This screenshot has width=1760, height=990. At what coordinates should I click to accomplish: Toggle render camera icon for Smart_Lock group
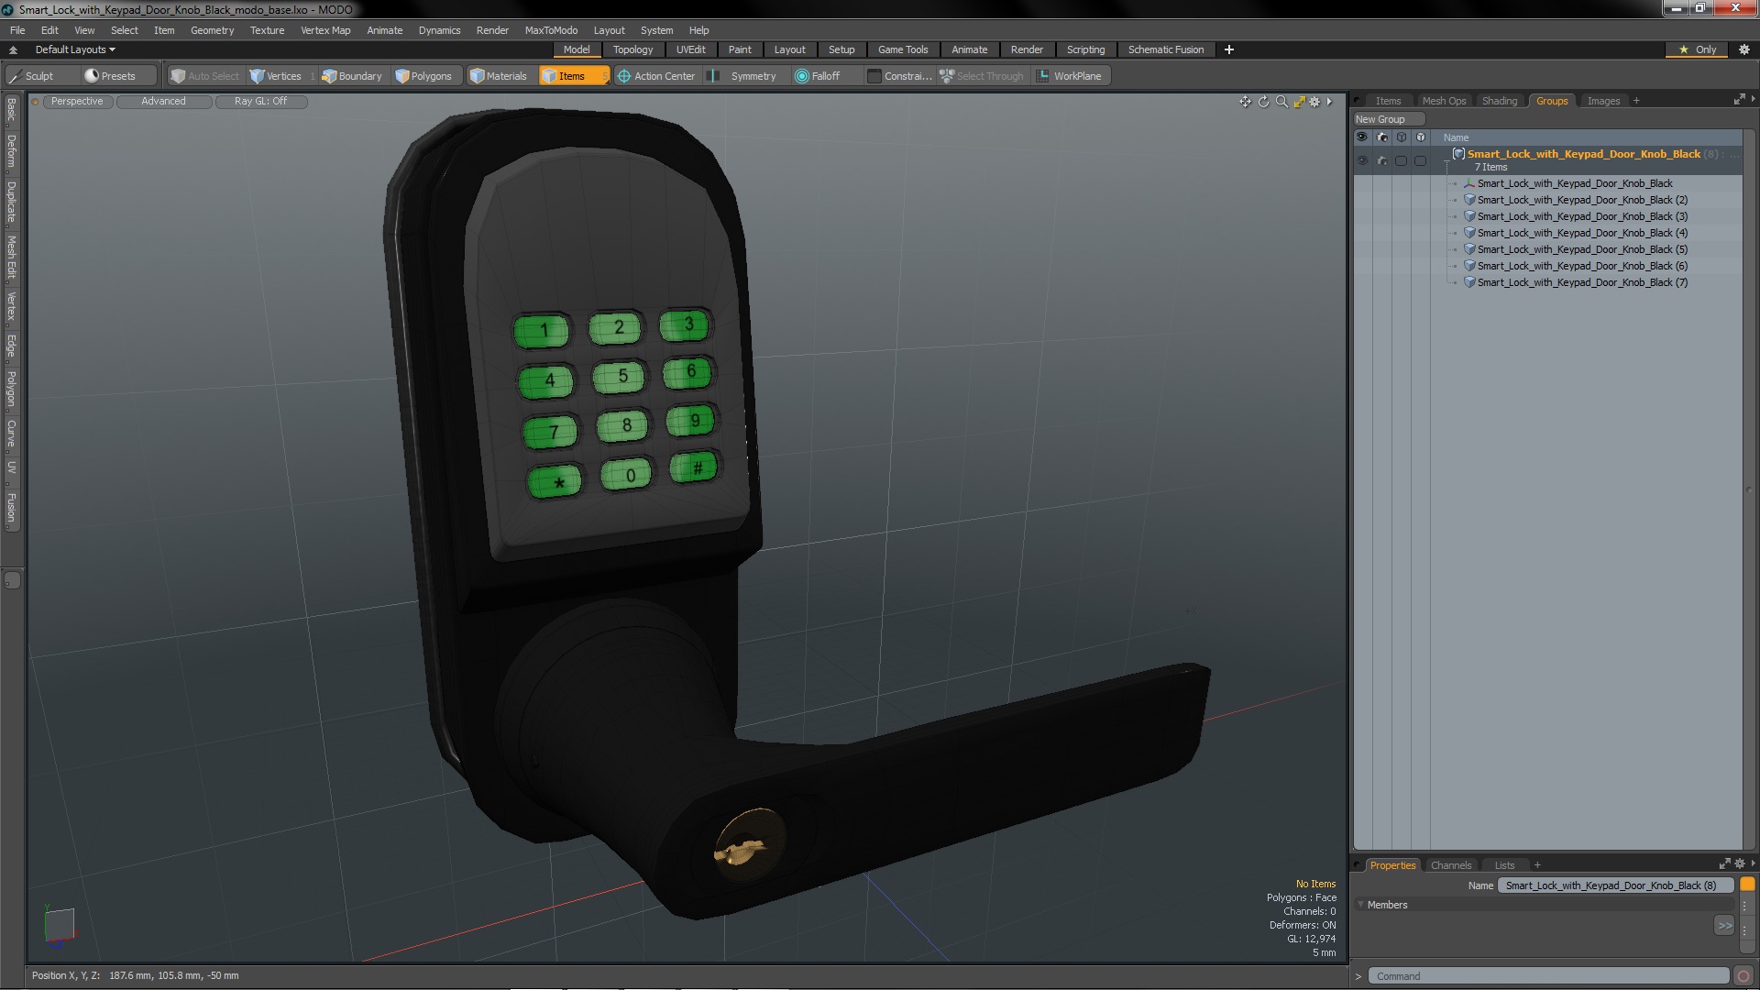[1381, 160]
